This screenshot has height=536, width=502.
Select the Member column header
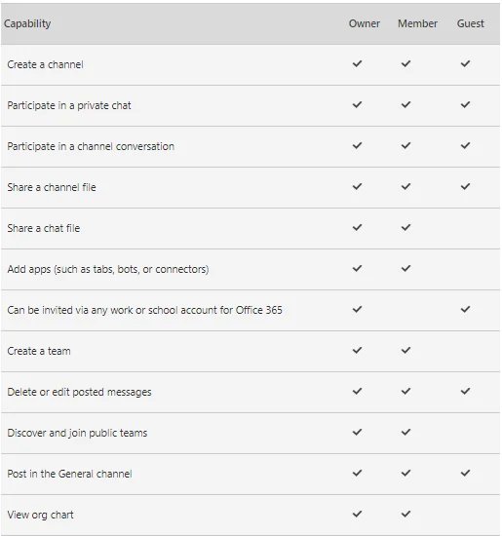[417, 23]
